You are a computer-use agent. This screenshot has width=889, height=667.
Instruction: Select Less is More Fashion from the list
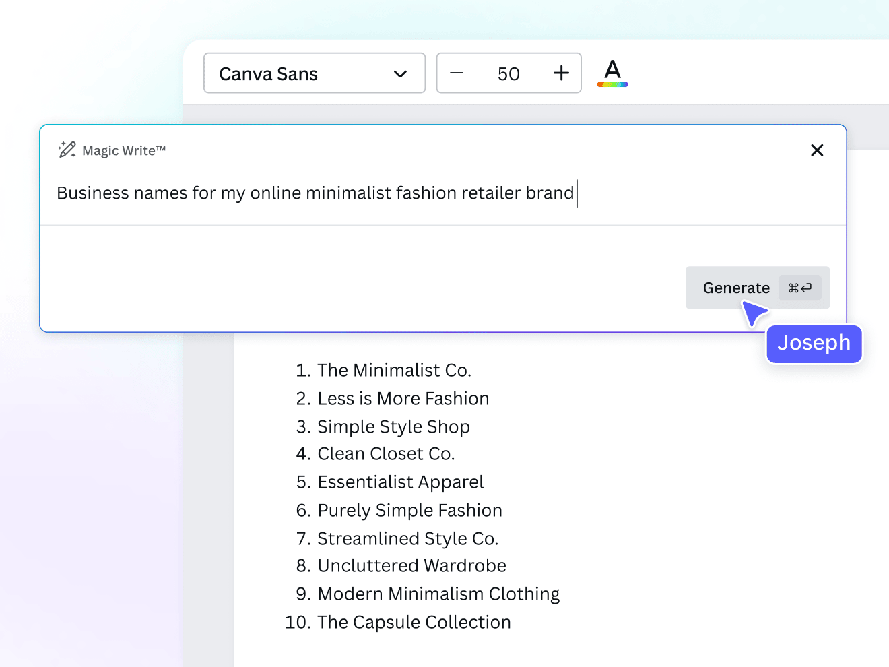403,398
